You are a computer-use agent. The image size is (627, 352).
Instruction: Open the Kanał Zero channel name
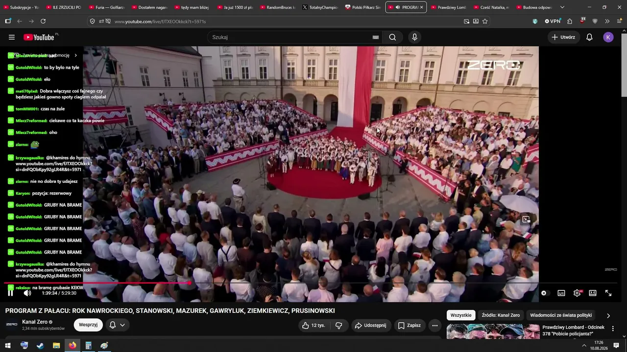point(35,322)
